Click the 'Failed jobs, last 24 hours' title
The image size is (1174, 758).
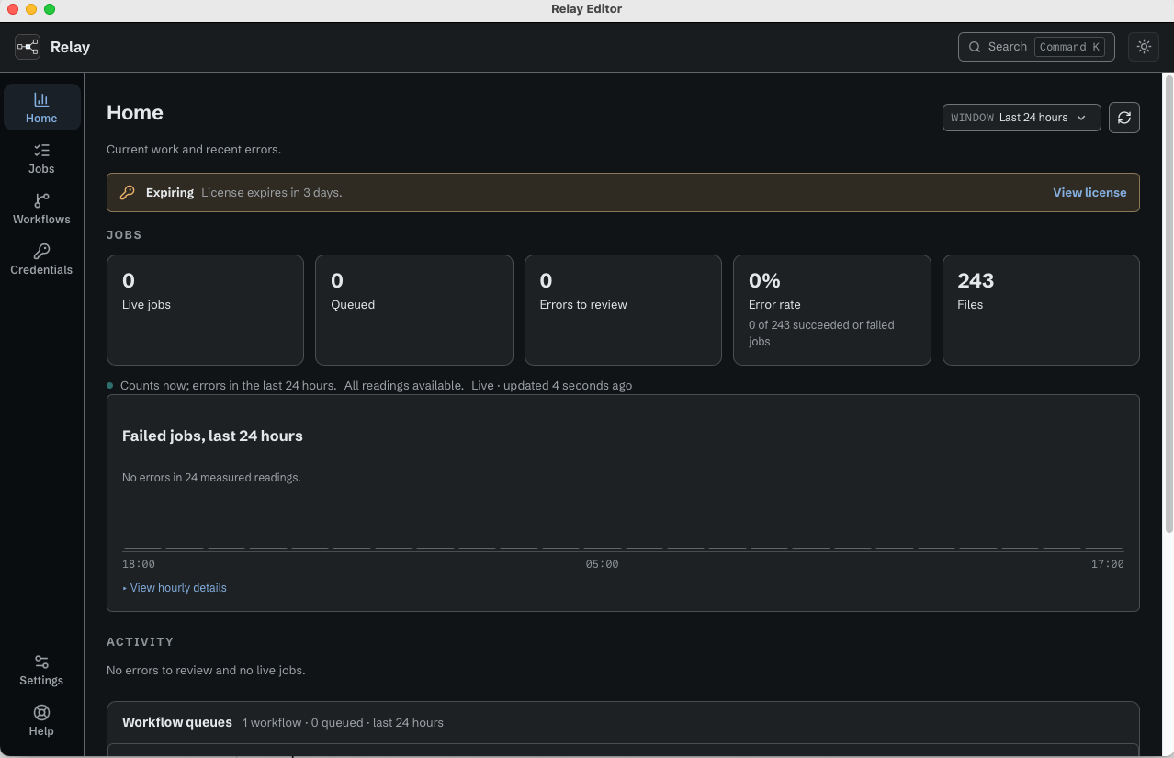click(x=212, y=436)
